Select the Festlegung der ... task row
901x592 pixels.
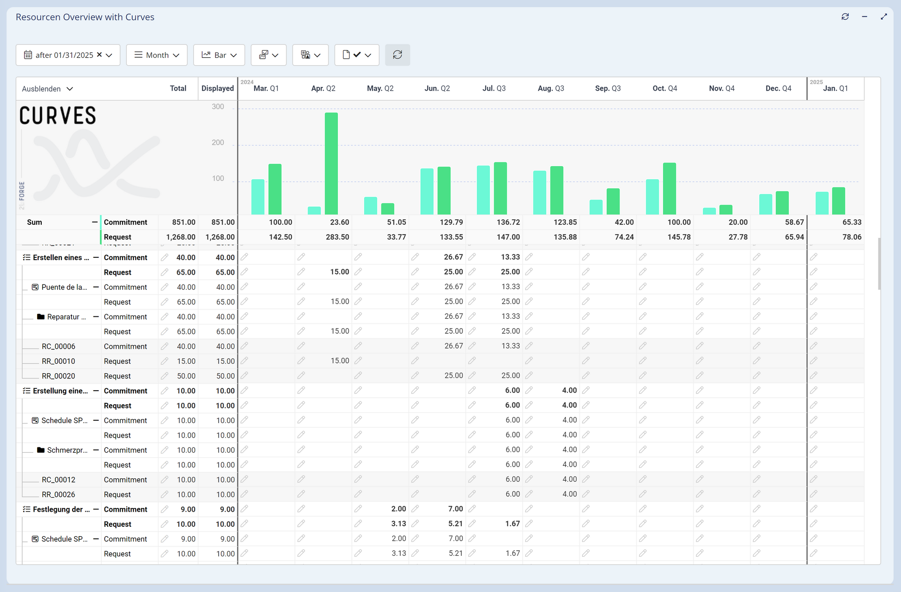(61, 509)
